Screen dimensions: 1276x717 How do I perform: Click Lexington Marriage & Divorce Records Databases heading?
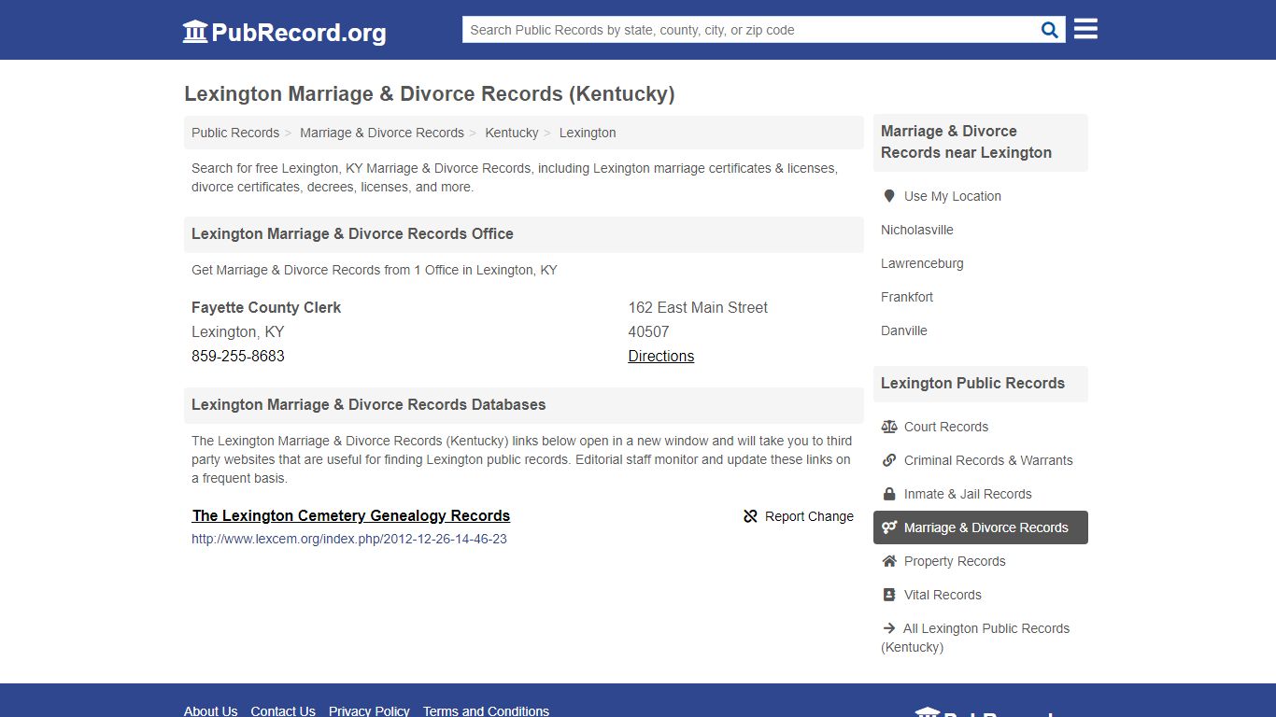pyautogui.click(x=368, y=404)
